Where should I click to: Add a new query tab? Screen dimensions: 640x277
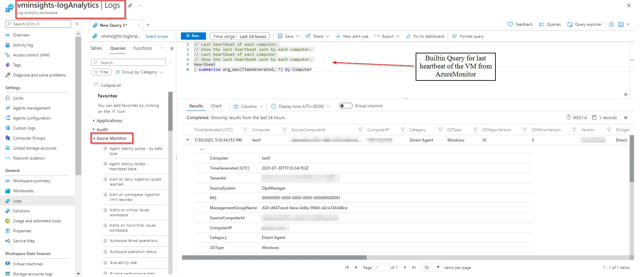[x=148, y=25]
